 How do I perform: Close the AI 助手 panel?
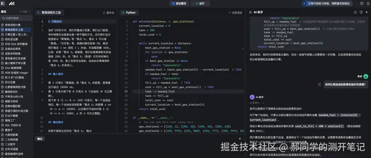click(x=367, y=12)
